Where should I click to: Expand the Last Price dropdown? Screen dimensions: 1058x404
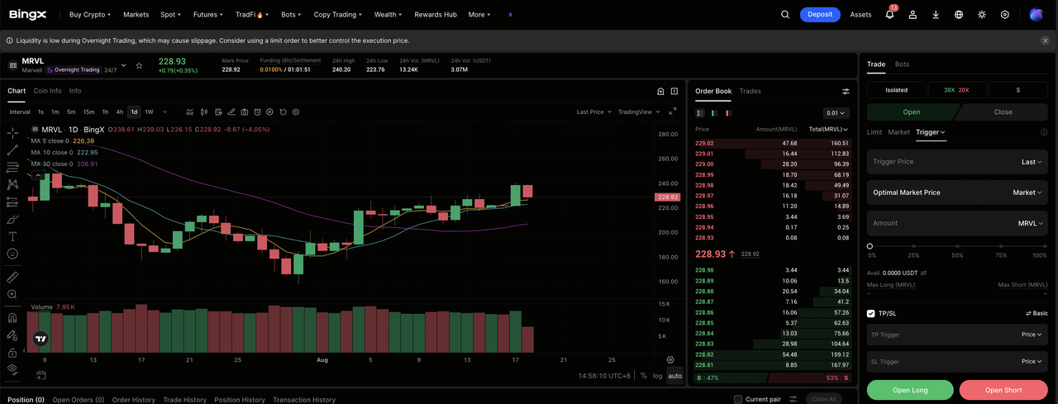coord(593,112)
